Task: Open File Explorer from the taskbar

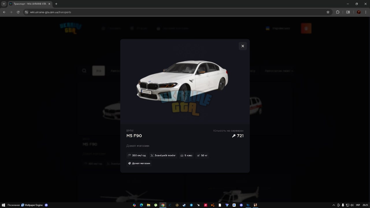Action: click(149, 205)
